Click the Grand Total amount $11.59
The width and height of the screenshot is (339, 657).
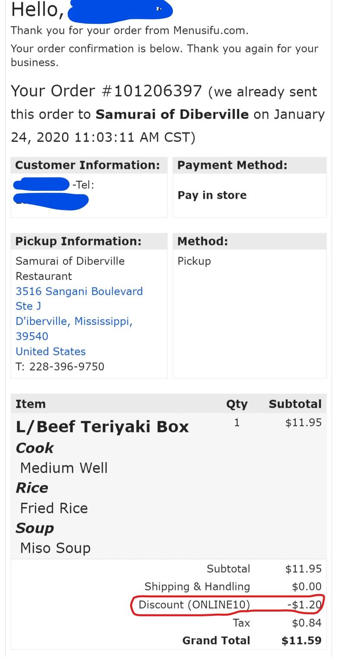click(x=301, y=641)
